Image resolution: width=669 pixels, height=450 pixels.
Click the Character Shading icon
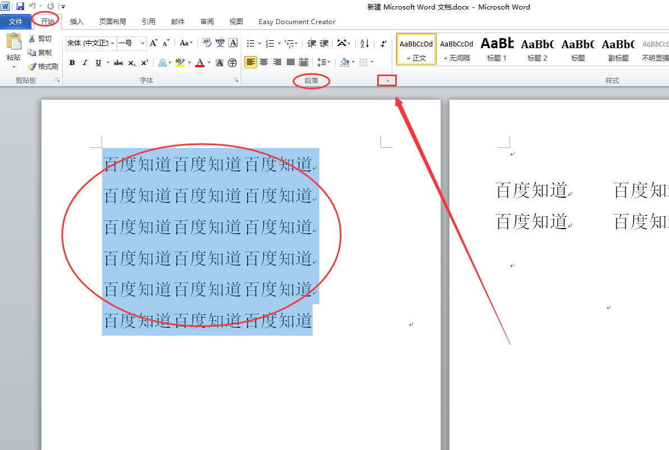tap(219, 63)
